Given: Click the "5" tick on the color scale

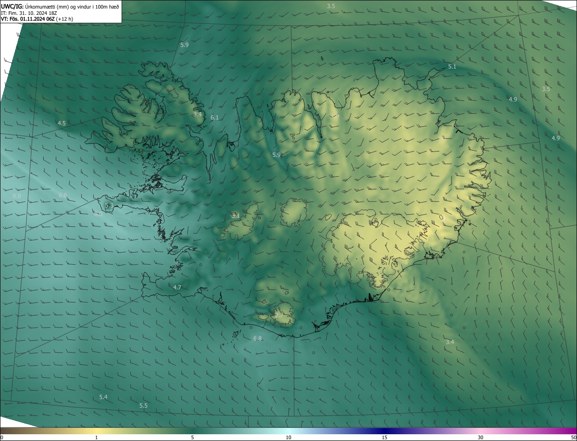Looking at the screenshot, I should [192, 437].
